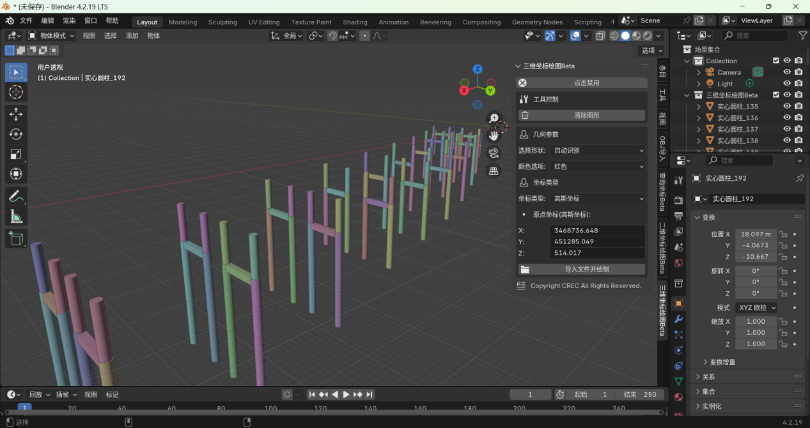Hide 实心圆柱_135 with eye icon

(787, 107)
